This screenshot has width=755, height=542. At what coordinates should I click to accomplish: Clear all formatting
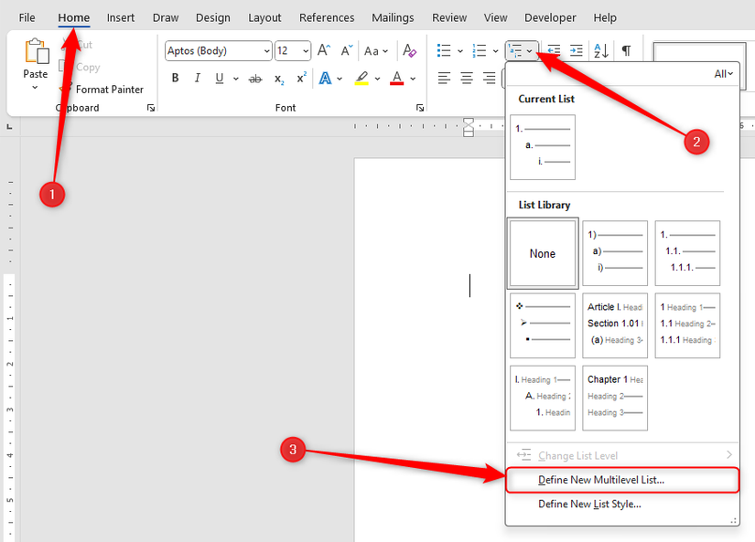click(x=409, y=50)
